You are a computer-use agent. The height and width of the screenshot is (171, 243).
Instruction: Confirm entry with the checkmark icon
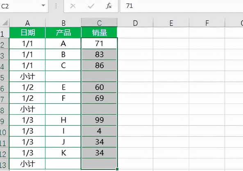[91, 6]
